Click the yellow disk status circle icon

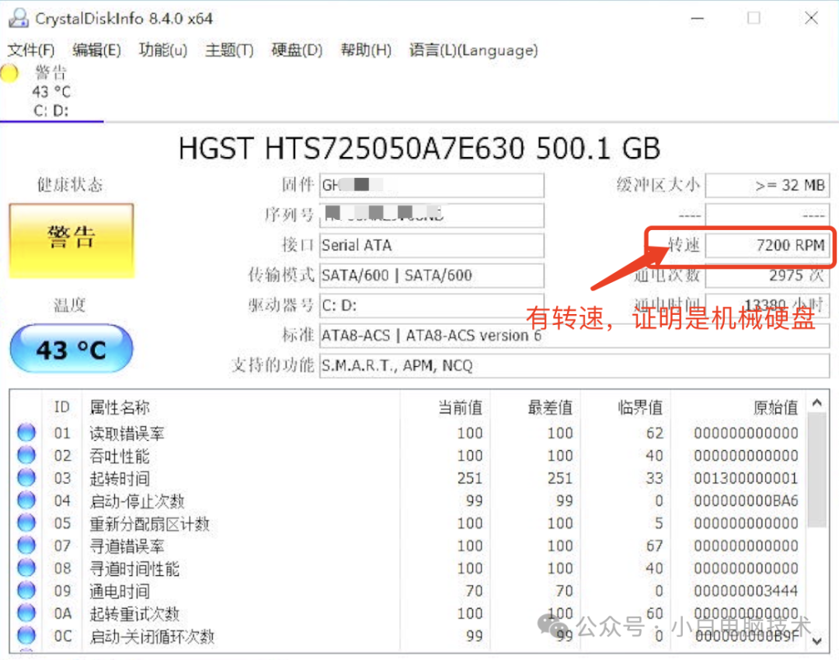coord(9,73)
